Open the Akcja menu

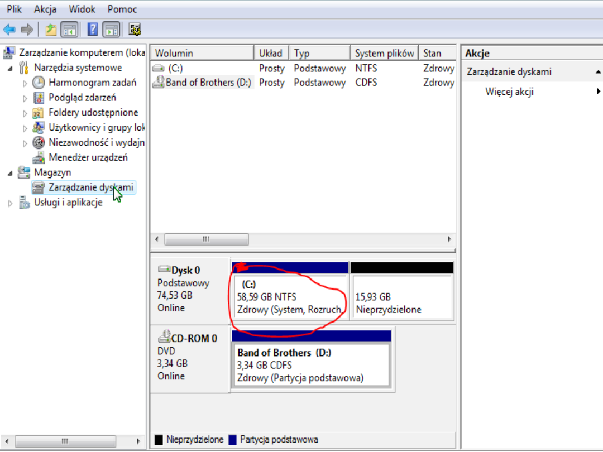45,9
